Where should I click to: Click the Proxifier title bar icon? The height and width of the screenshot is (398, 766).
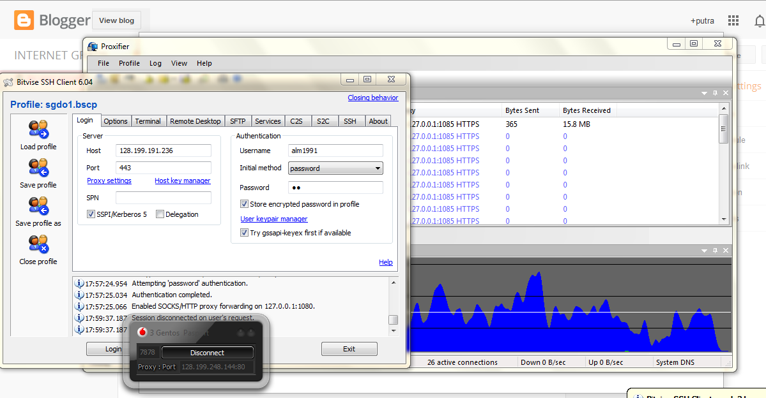point(93,47)
